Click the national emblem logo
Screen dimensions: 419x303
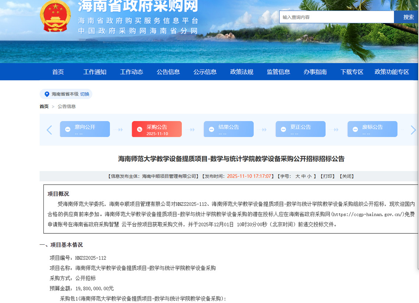point(55,16)
